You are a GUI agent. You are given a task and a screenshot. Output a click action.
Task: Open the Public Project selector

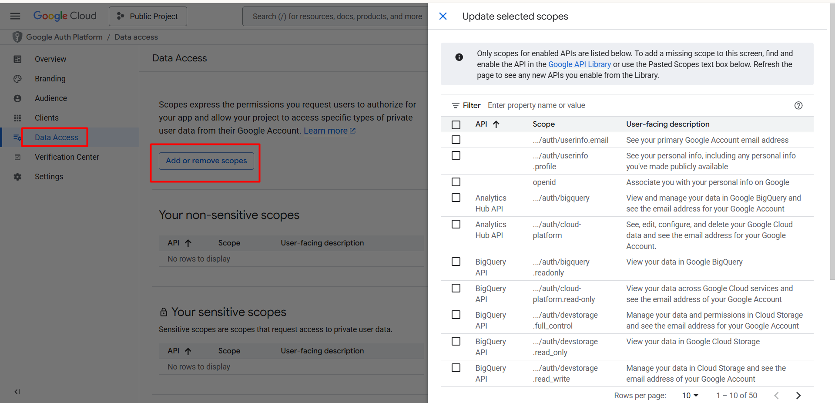click(148, 16)
